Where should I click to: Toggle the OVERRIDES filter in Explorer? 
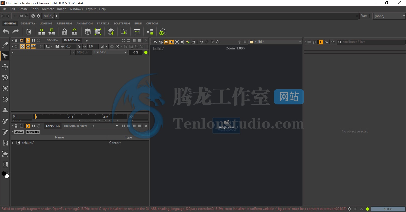coord(33,132)
